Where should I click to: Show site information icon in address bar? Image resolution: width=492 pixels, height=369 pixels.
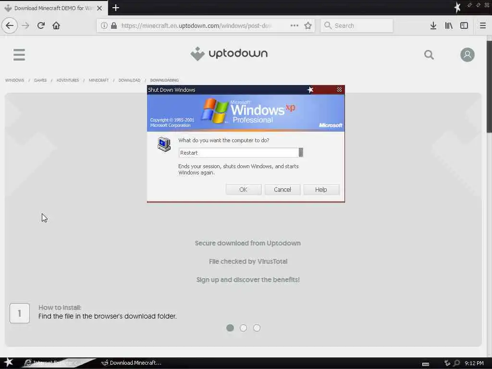104,25
